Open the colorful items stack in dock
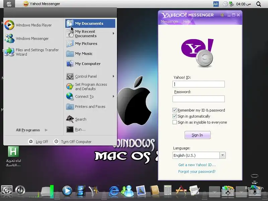268x201 pixels. pyautogui.click(x=228, y=191)
